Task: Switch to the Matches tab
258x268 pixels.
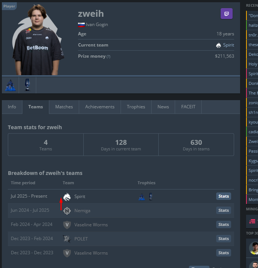Action: point(64,107)
